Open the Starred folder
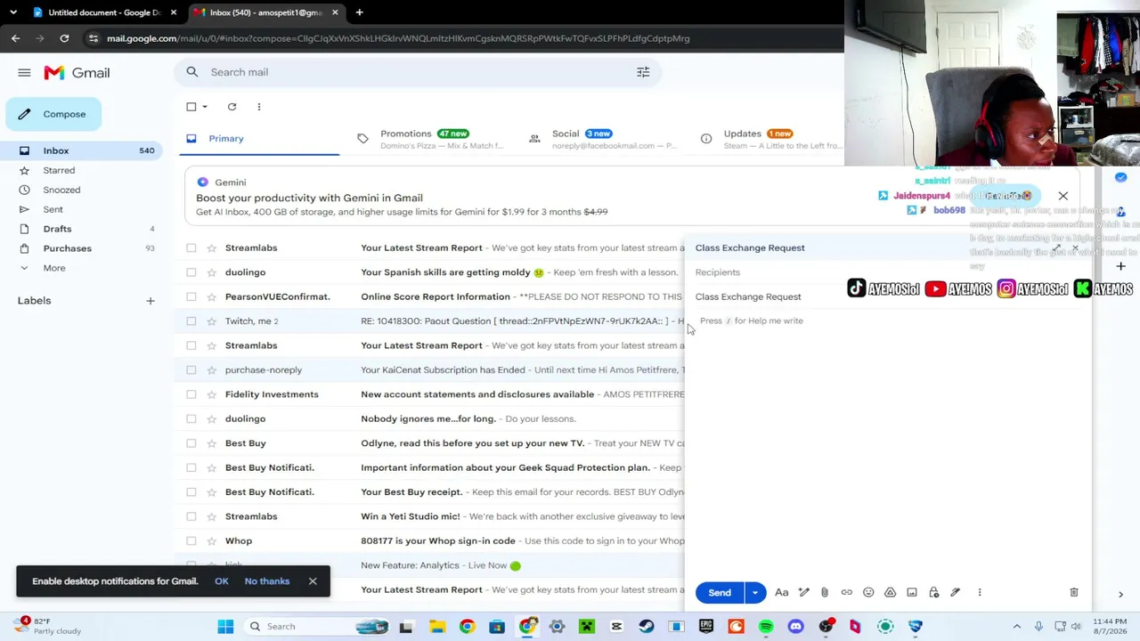The image size is (1140, 641). pos(59,170)
